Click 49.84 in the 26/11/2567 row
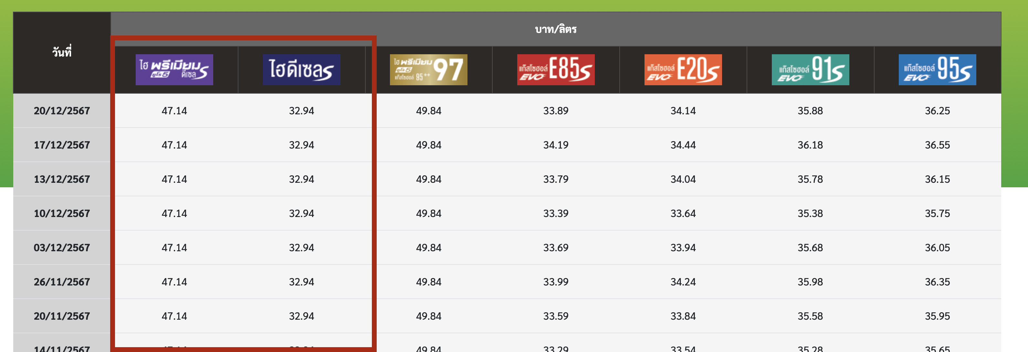 point(429,282)
